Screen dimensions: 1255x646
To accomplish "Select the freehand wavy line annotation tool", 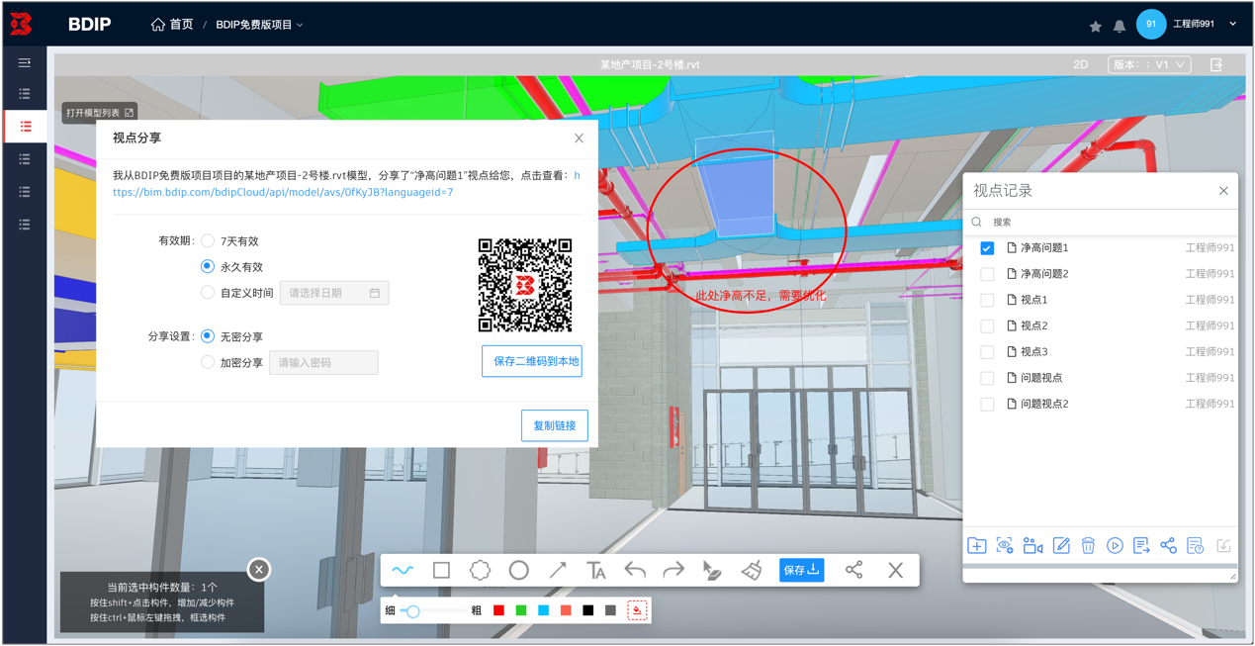I will (403, 571).
